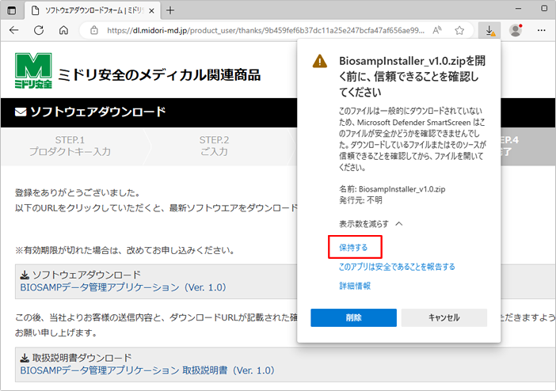The width and height of the screenshot is (556, 391).
Task: Maximize the browser window
Action: pos(544,8)
